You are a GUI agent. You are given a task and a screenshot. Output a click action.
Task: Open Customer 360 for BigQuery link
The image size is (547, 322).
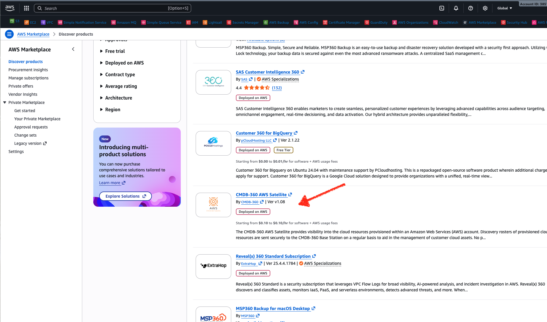tap(267, 133)
